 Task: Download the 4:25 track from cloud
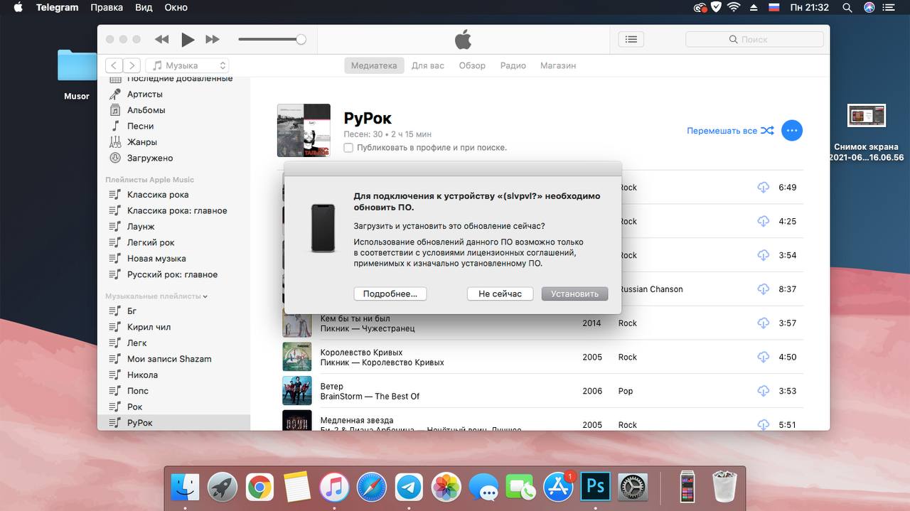[763, 221]
